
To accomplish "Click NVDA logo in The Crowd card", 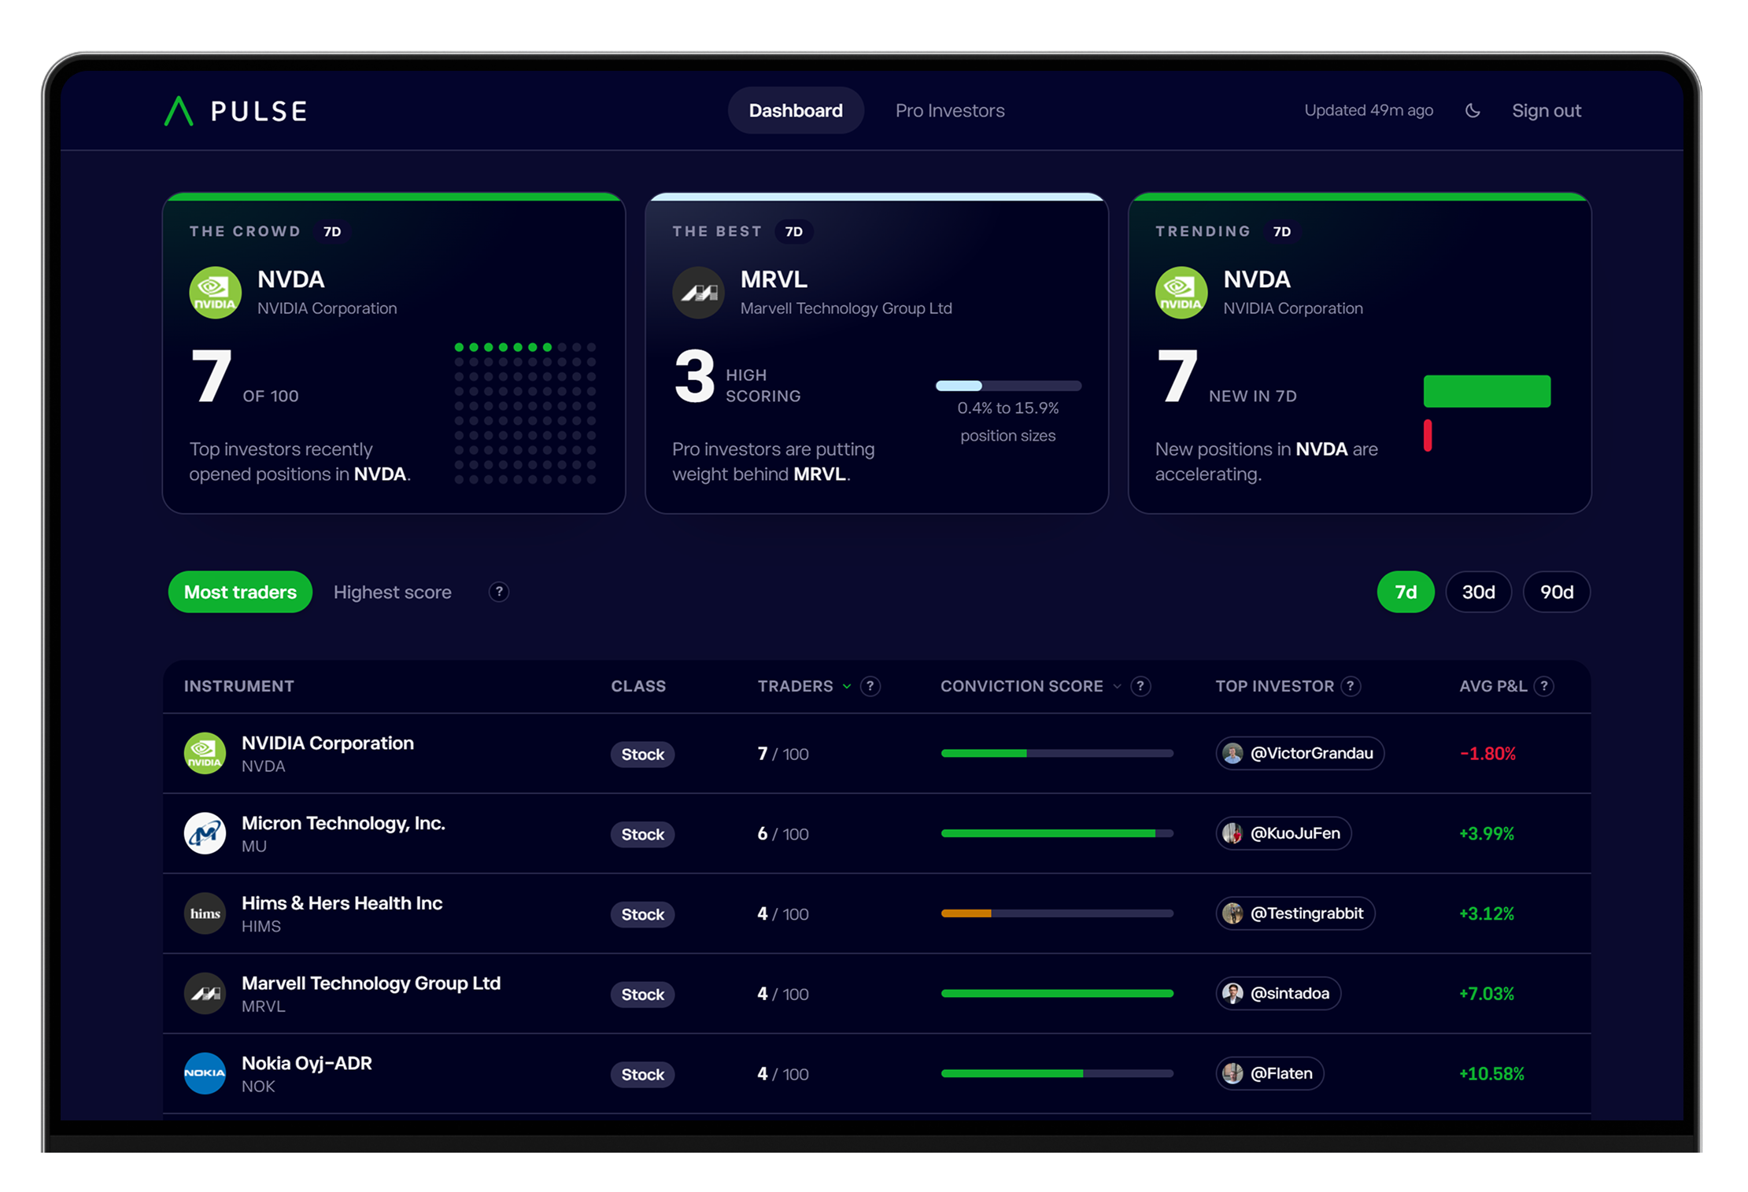I will tap(215, 293).
